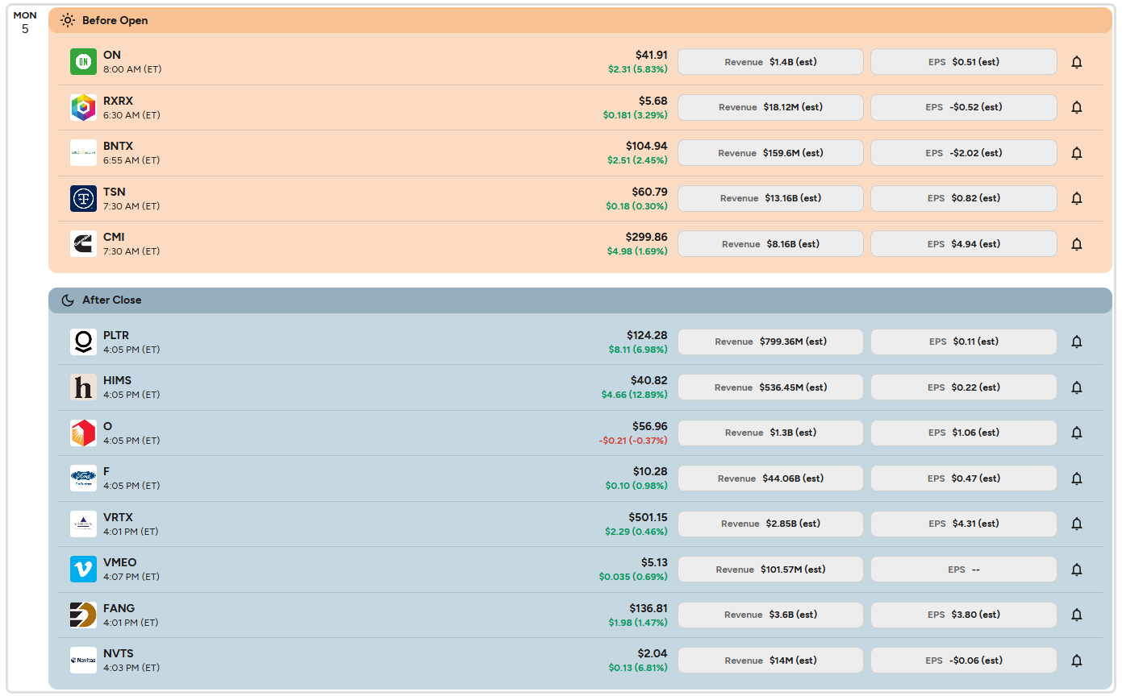Set alert bell for NVTS earnings
Viewport: 1122px width, 700px height.
pyautogui.click(x=1076, y=661)
